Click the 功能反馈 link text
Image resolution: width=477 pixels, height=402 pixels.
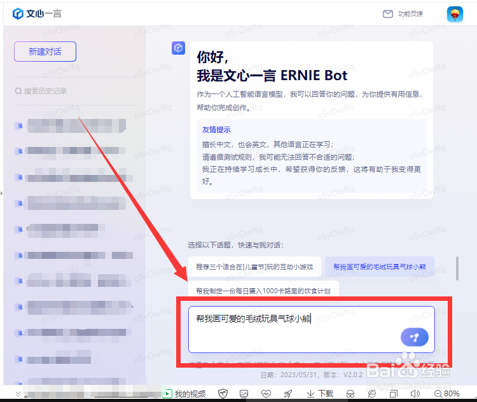(x=410, y=14)
